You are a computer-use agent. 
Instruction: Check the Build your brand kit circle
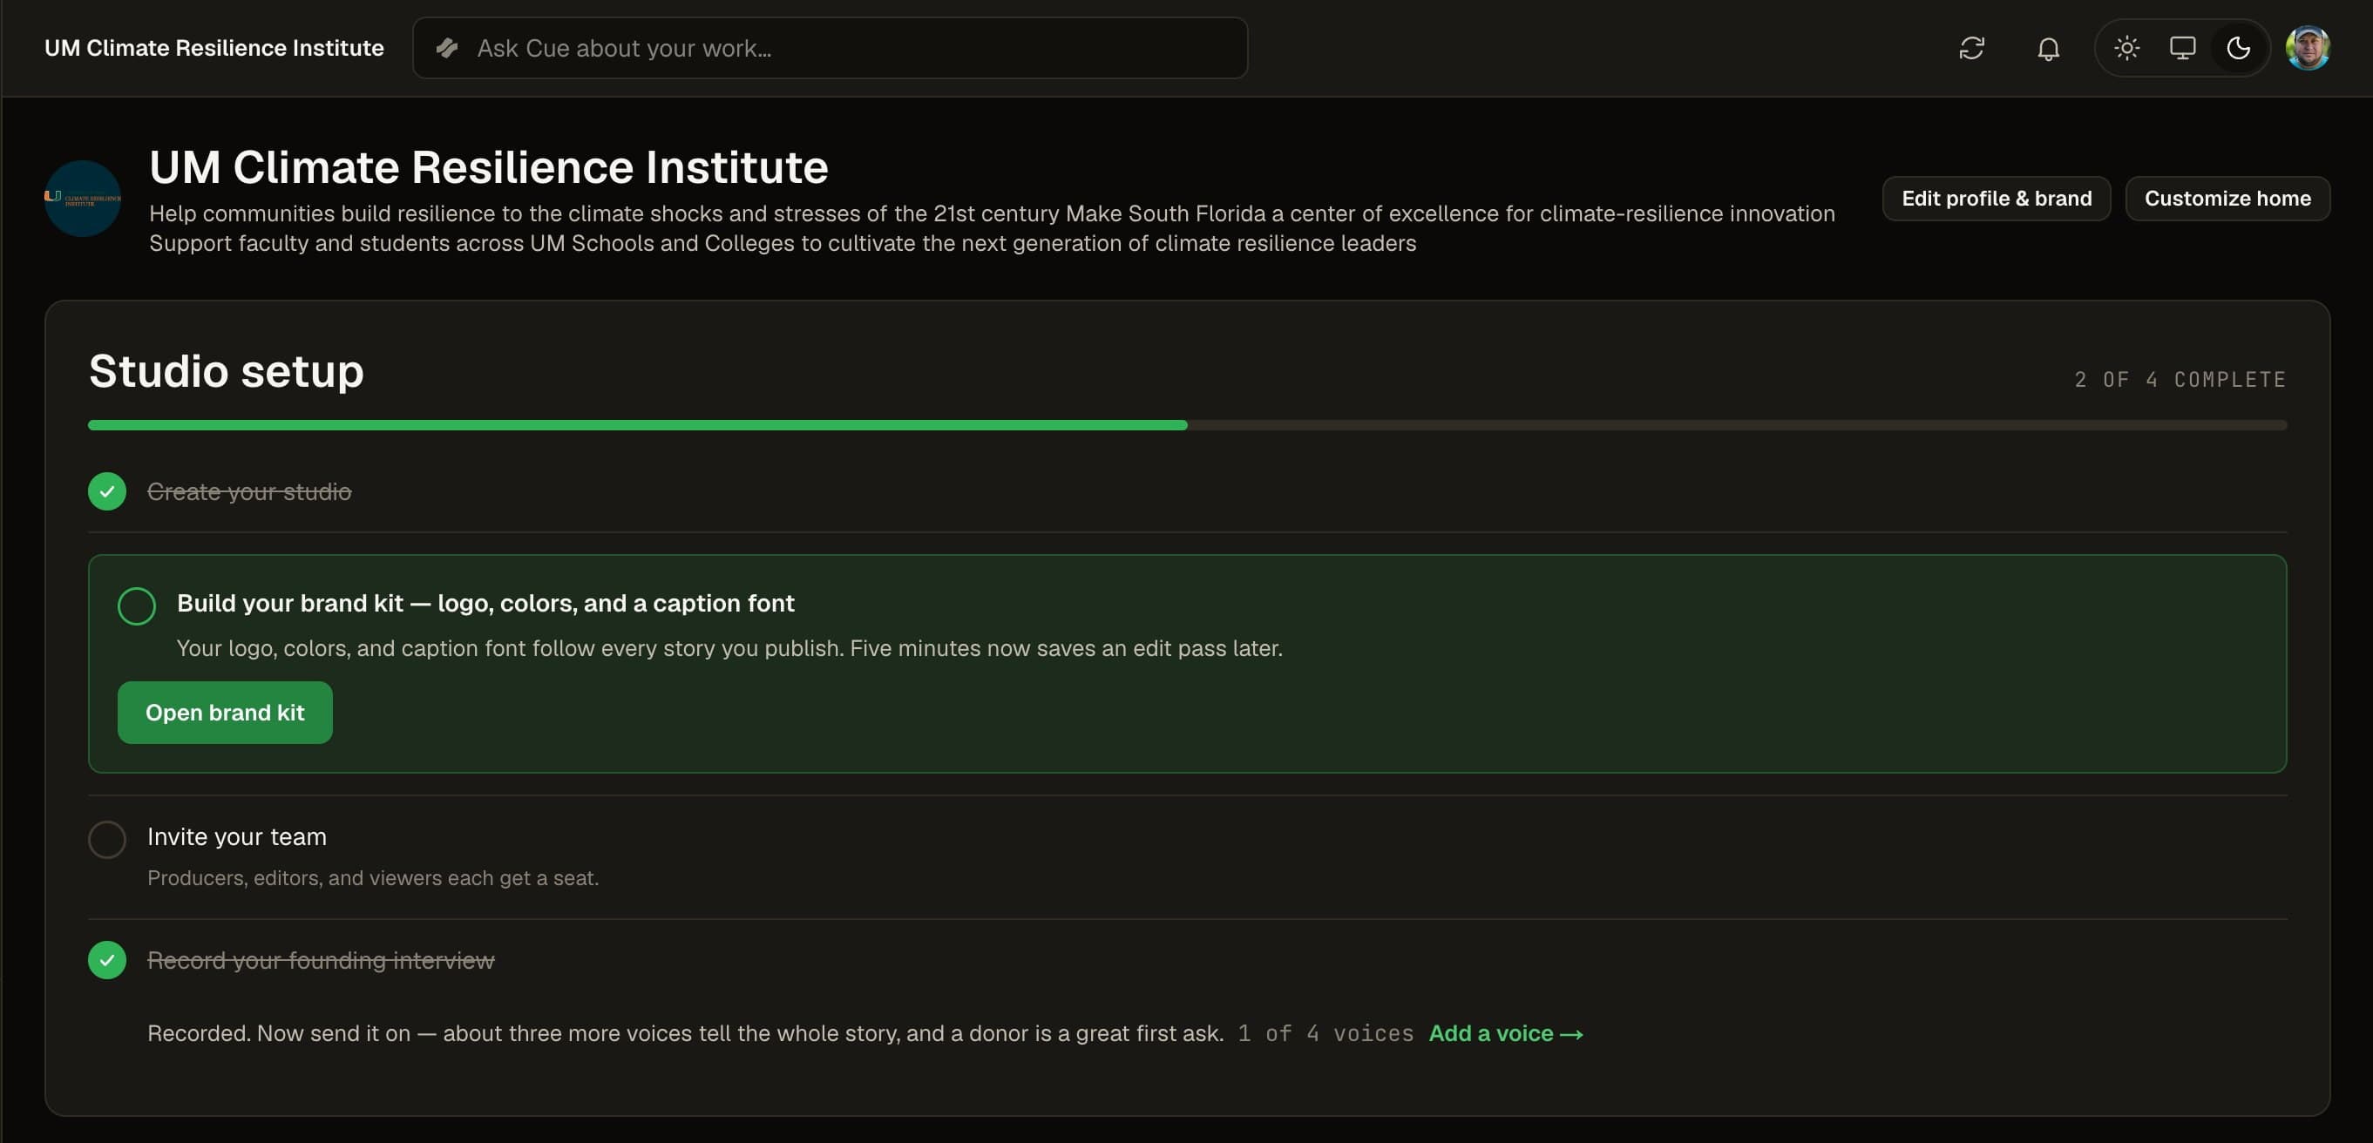coord(136,606)
